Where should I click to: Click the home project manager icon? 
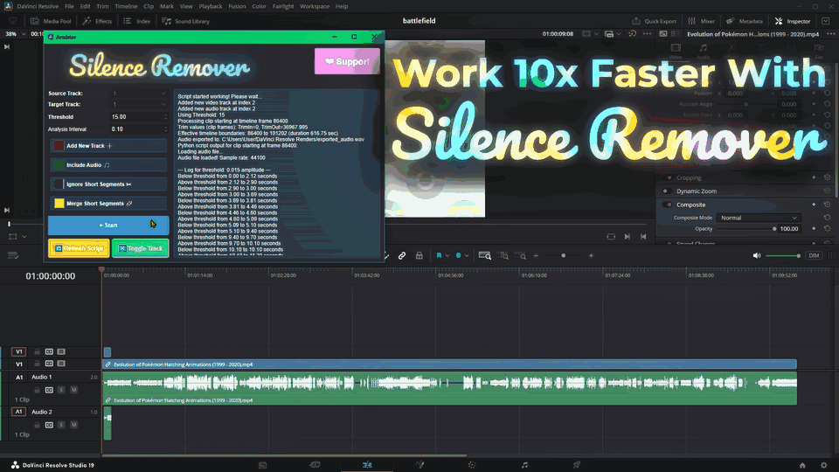(802, 466)
